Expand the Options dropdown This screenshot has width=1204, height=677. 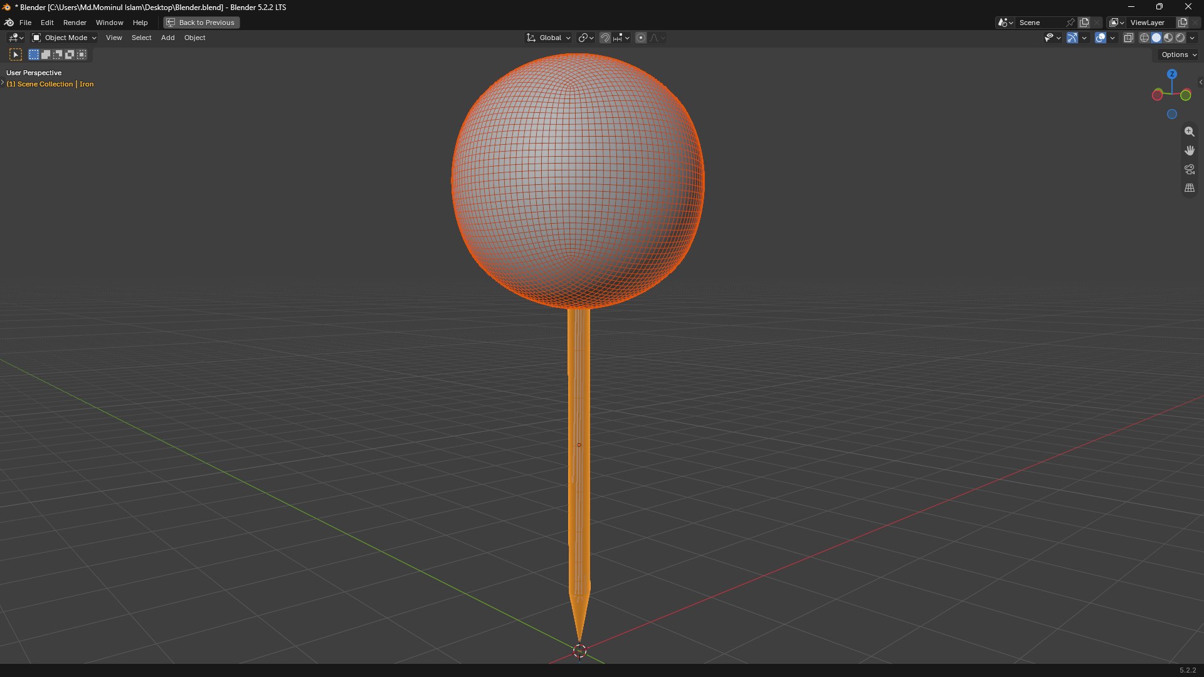pyautogui.click(x=1179, y=55)
